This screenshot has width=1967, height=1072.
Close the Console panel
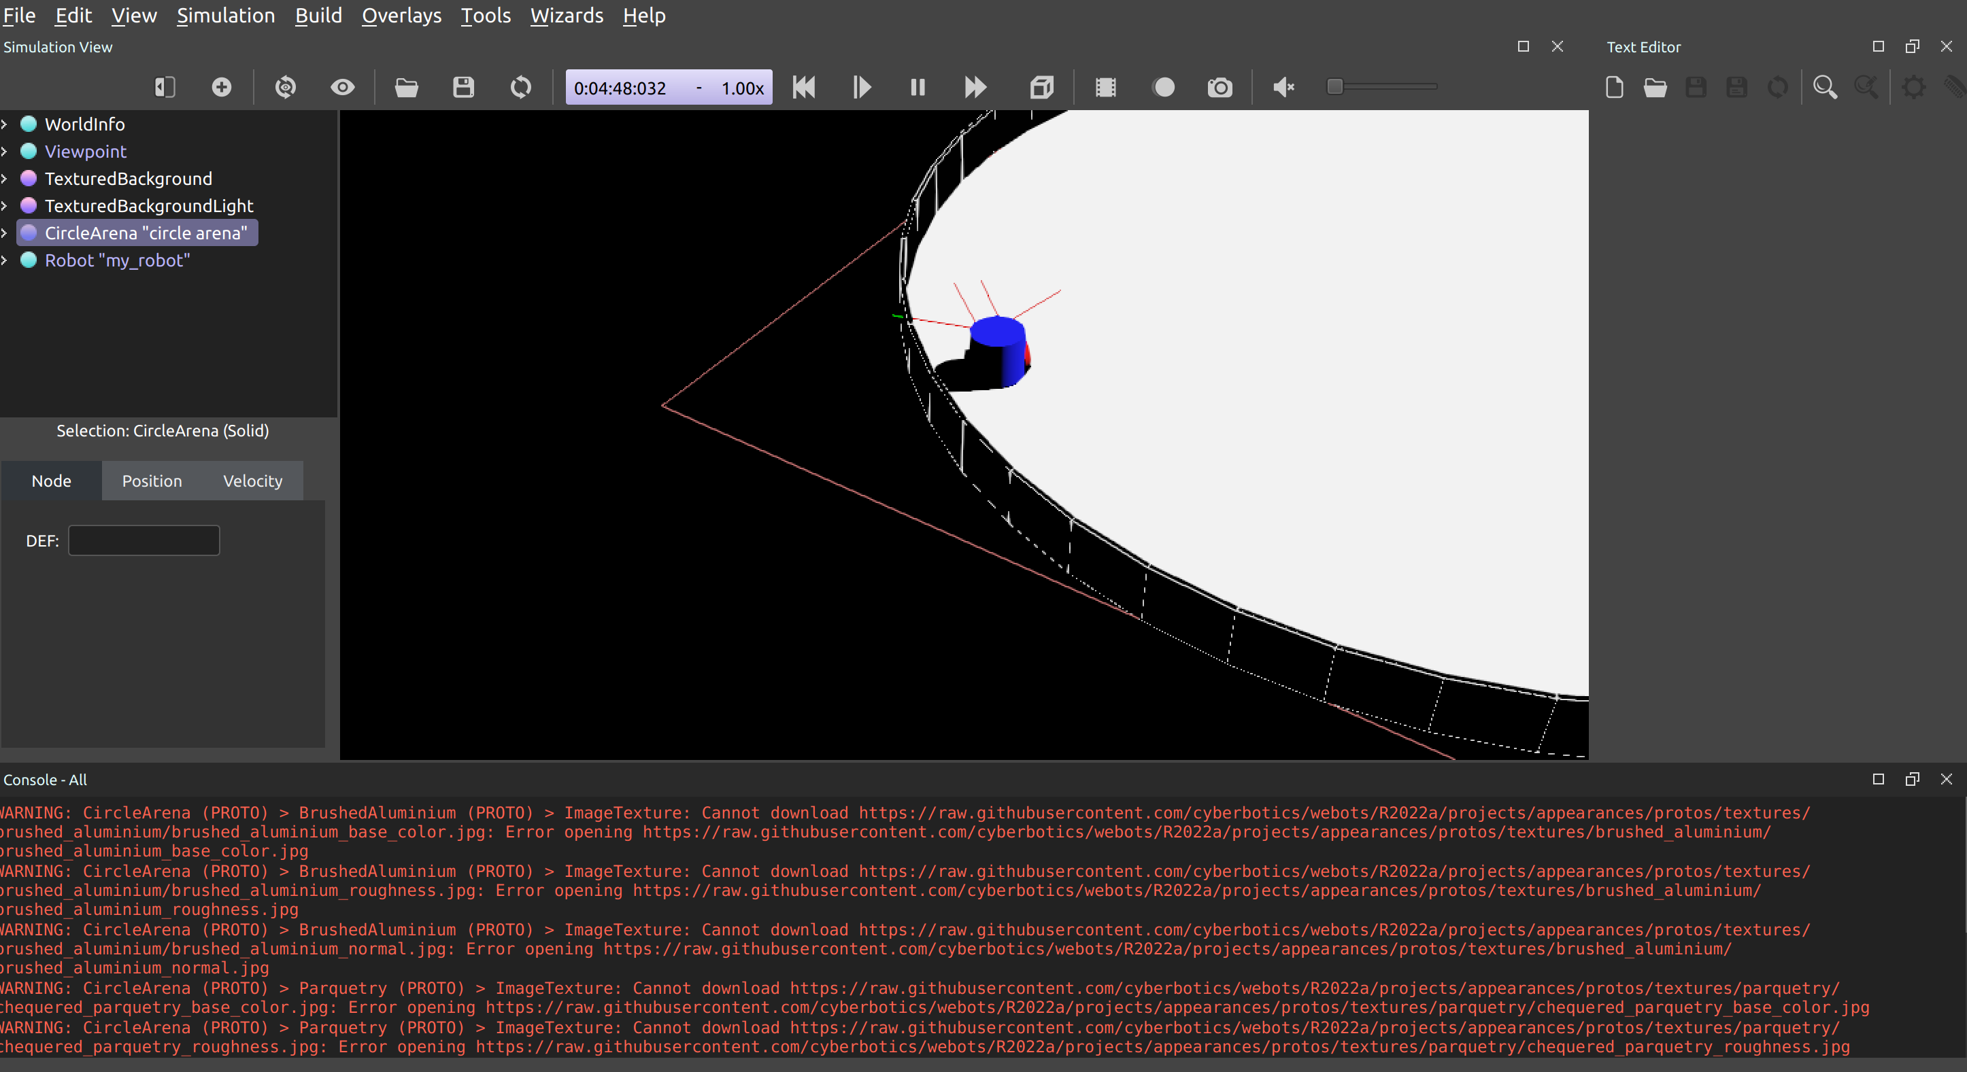(1947, 779)
